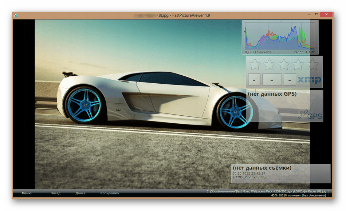The image size is (346, 211).
Task: Click Копировать to copy the image
Action: pyautogui.click(x=110, y=193)
